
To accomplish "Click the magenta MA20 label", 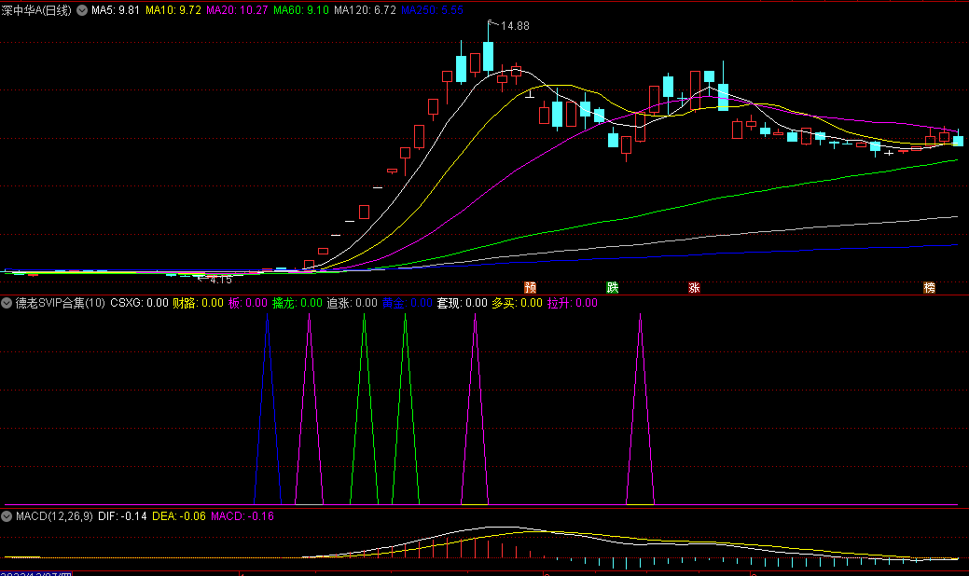I will pyautogui.click(x=237, y=10).
